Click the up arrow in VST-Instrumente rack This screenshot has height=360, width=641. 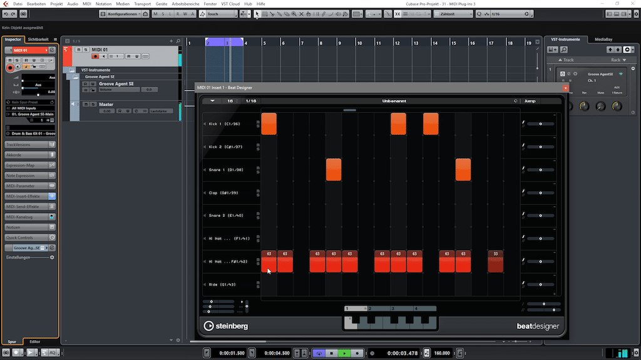tap(610, 50)
